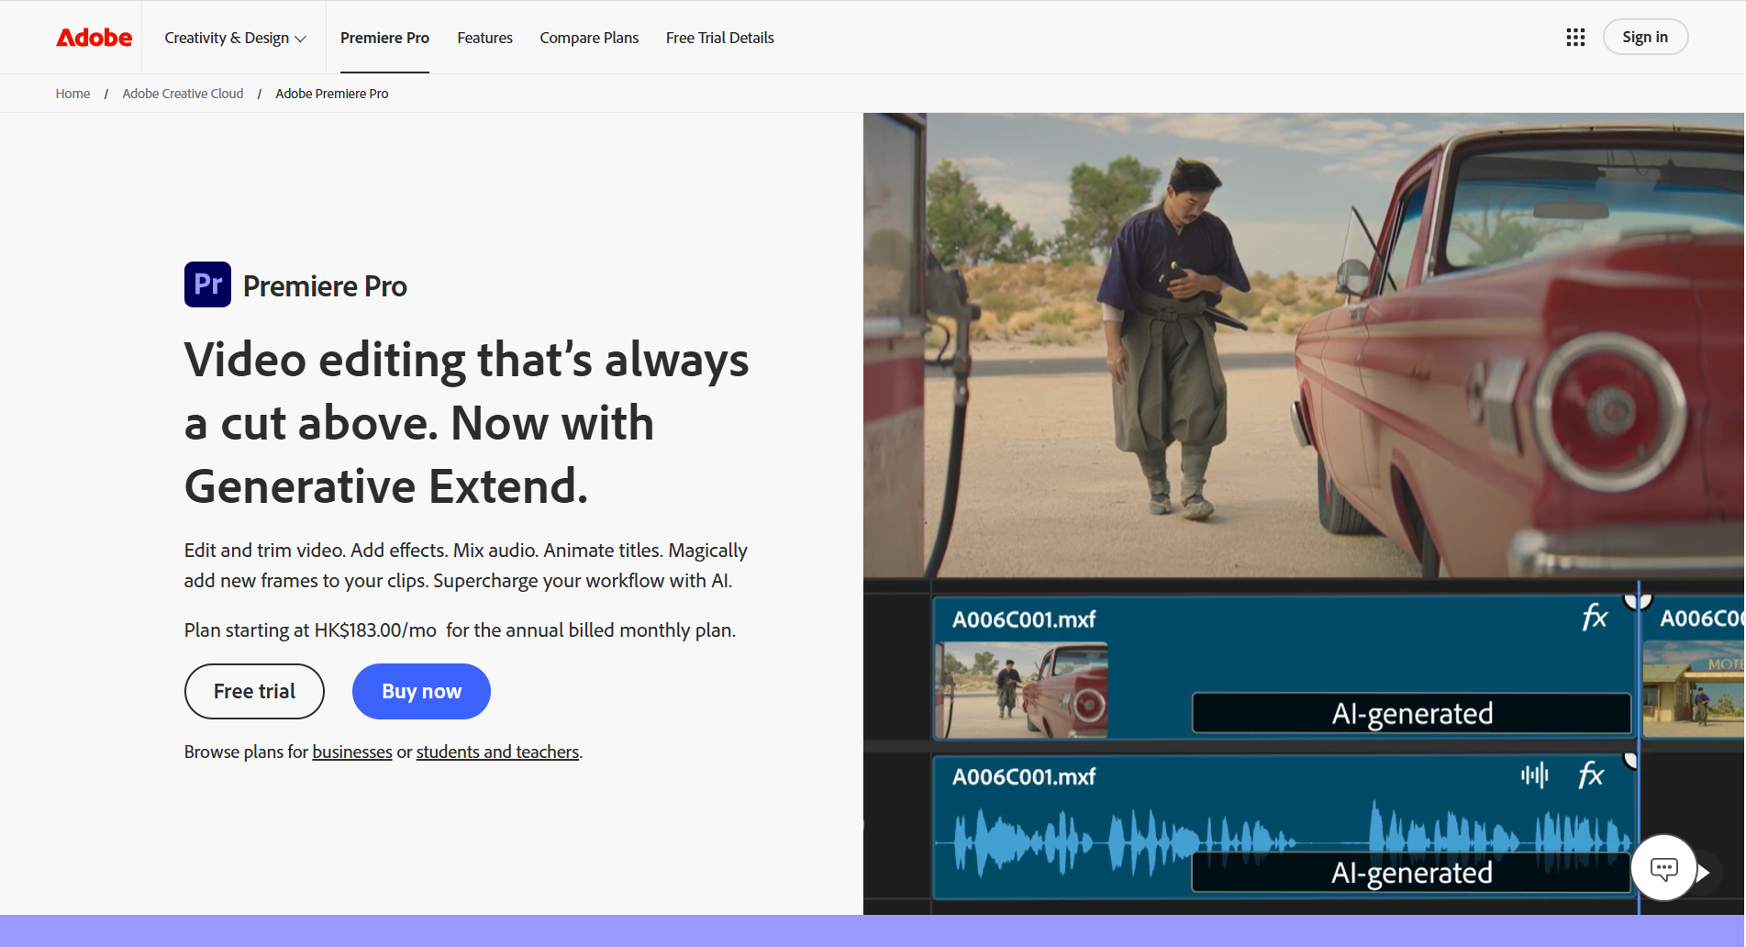Expand the Creativity & Design dropdown
The image size is (1746, 947).
coord(234,38)
